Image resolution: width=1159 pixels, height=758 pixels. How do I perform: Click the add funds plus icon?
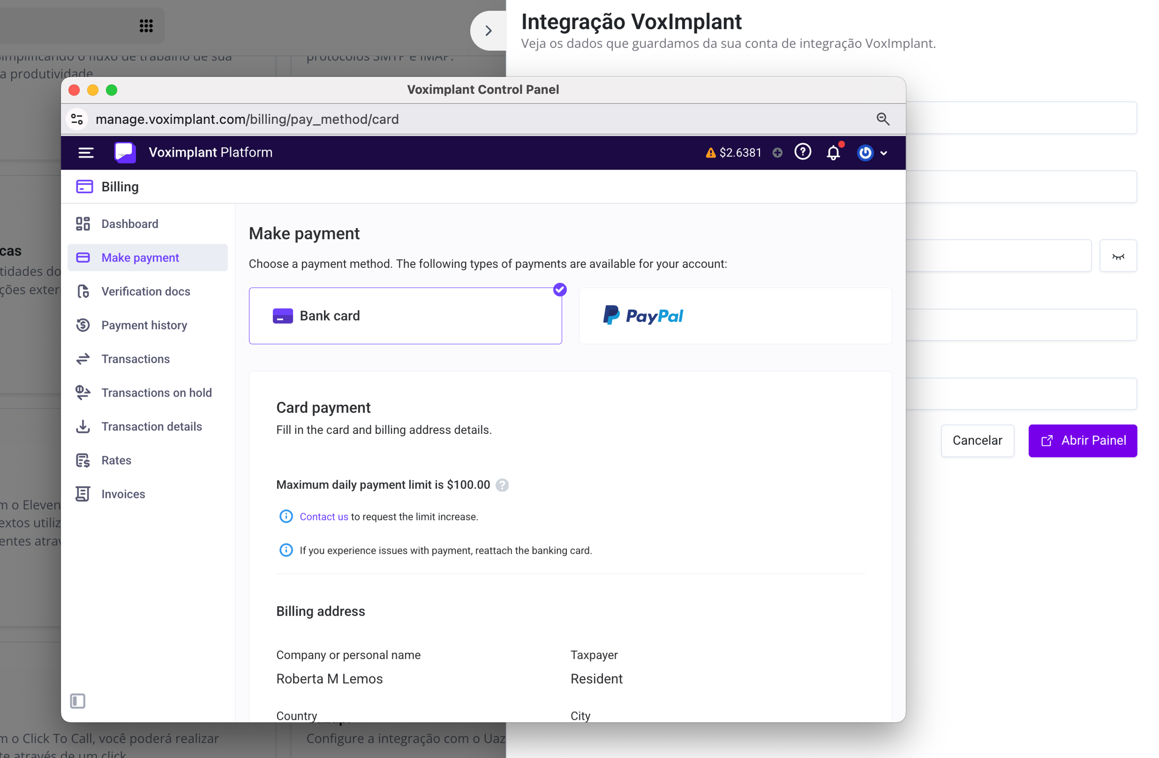click(777, 153)
